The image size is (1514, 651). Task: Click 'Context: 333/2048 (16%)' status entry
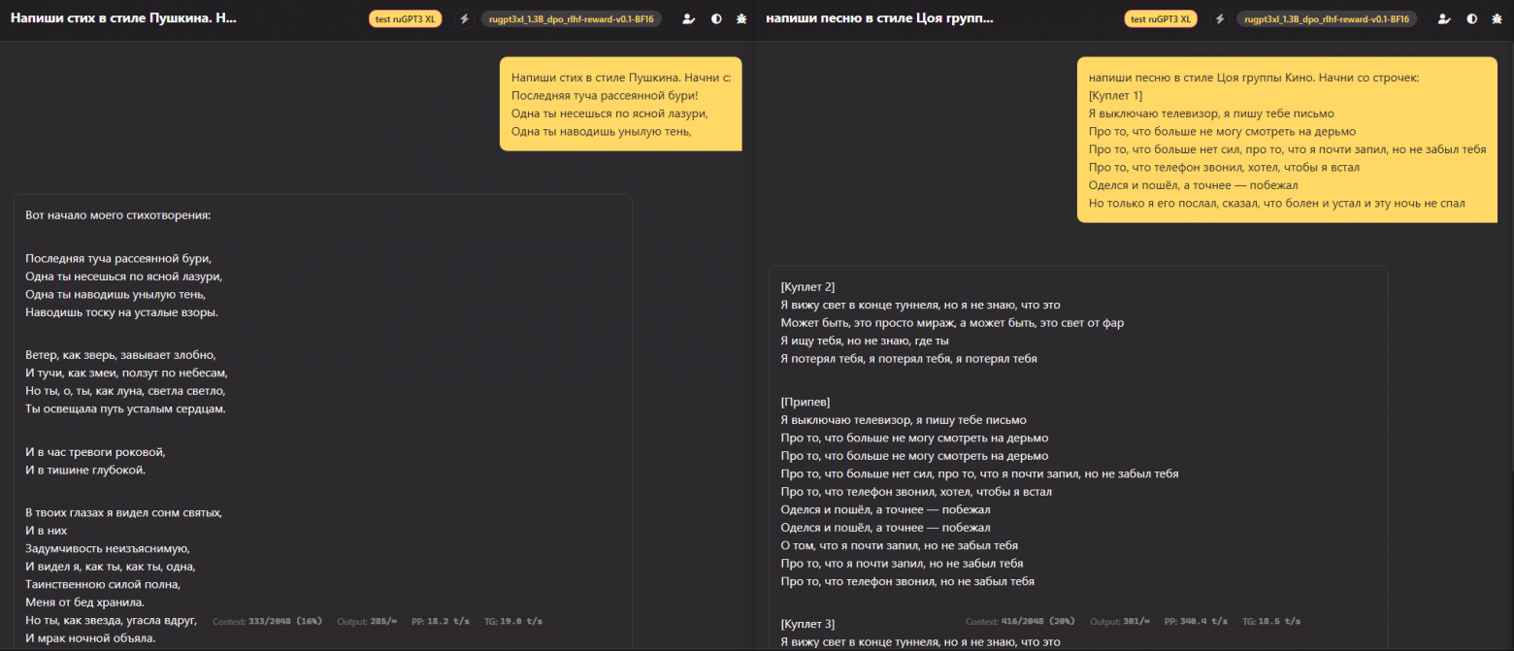[267, 621]
